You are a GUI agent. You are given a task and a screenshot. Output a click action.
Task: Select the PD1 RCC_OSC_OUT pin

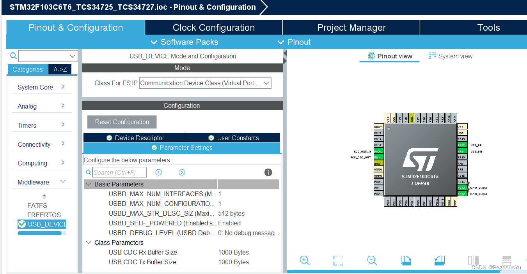378,157
